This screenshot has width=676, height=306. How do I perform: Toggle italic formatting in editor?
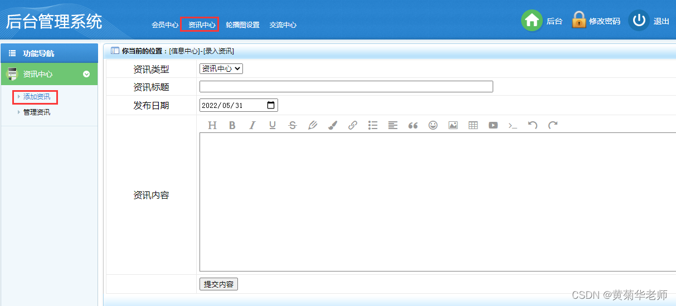tap(252, 125)
